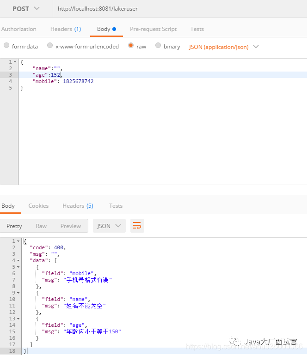Switch response view to Raw
Screen dimensions: 307x355
click(41, 226)
